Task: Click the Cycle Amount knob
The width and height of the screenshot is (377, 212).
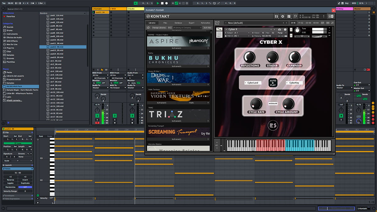Action: click(288, 104)
